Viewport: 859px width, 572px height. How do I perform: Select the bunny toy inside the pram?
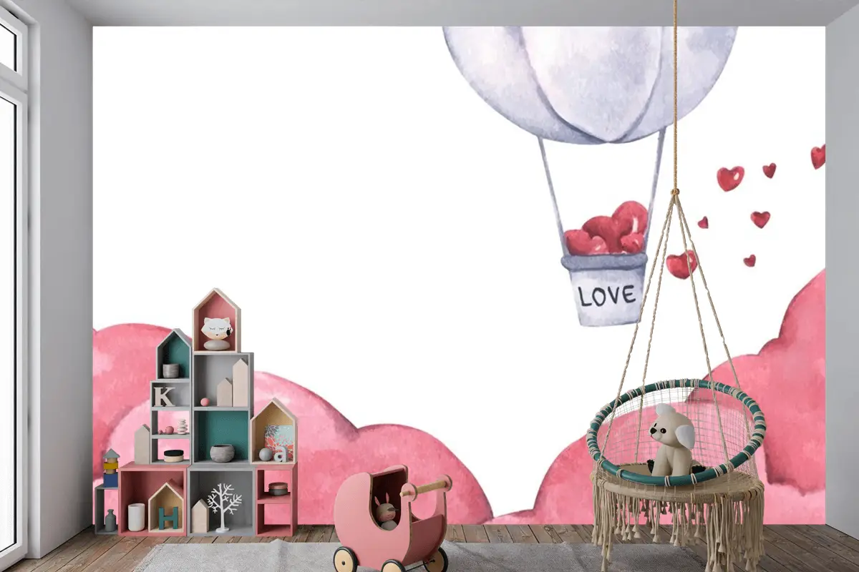(x=386, y=512)
